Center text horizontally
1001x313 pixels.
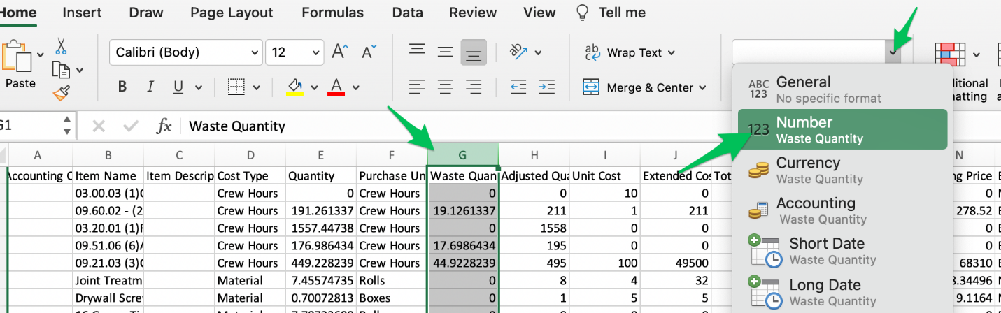[446, 87]
